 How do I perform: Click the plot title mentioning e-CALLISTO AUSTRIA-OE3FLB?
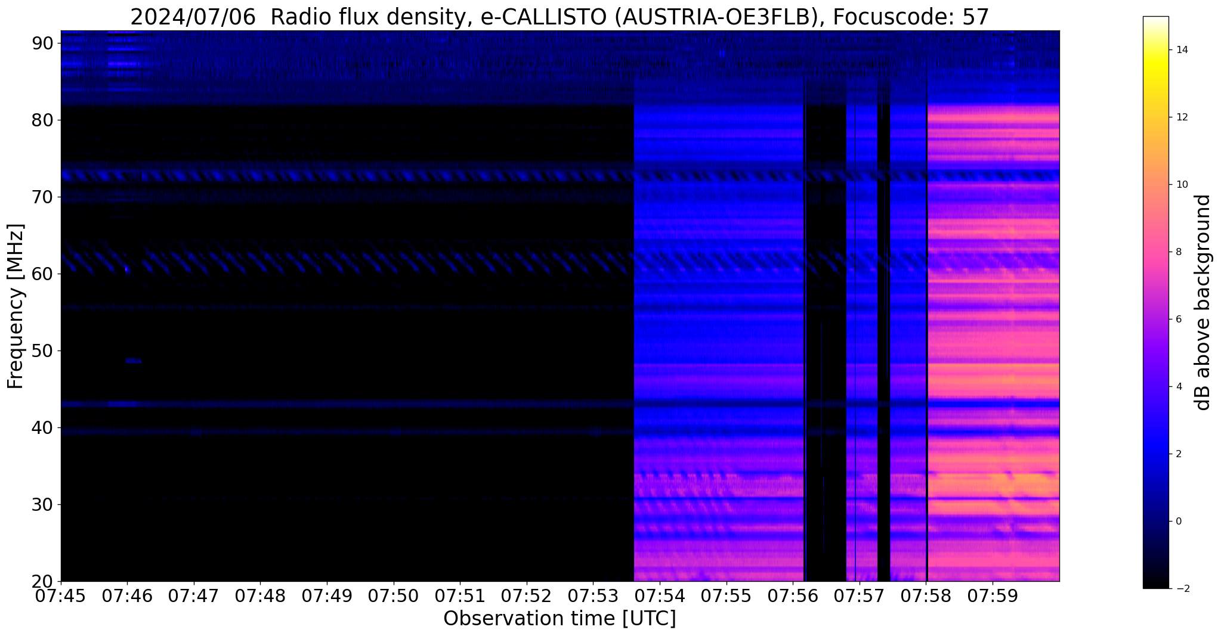(x=560, y=17)
